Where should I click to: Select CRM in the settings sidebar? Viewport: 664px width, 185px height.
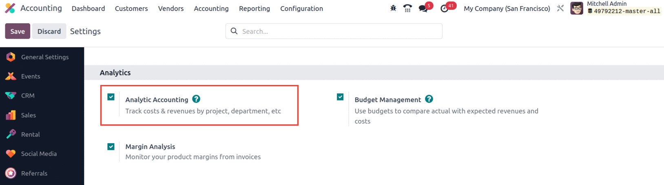tap(28, 96)
